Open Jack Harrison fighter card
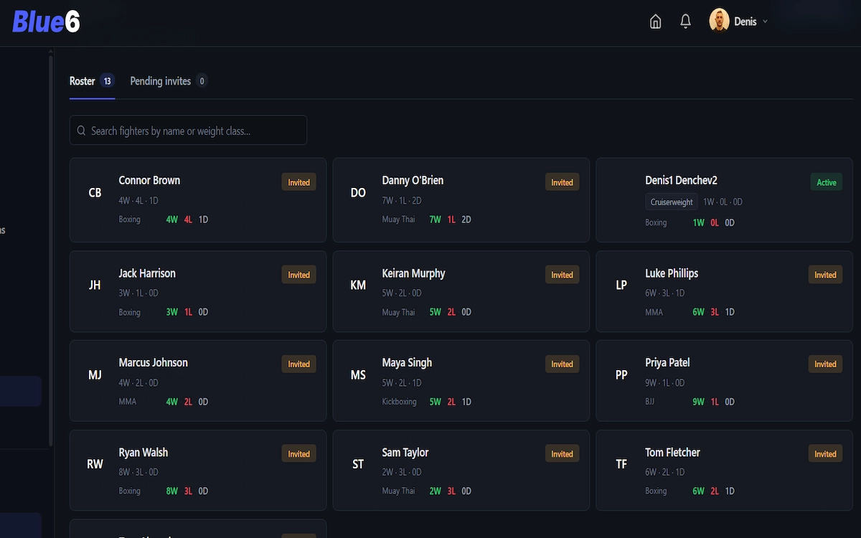 point(198,291)
